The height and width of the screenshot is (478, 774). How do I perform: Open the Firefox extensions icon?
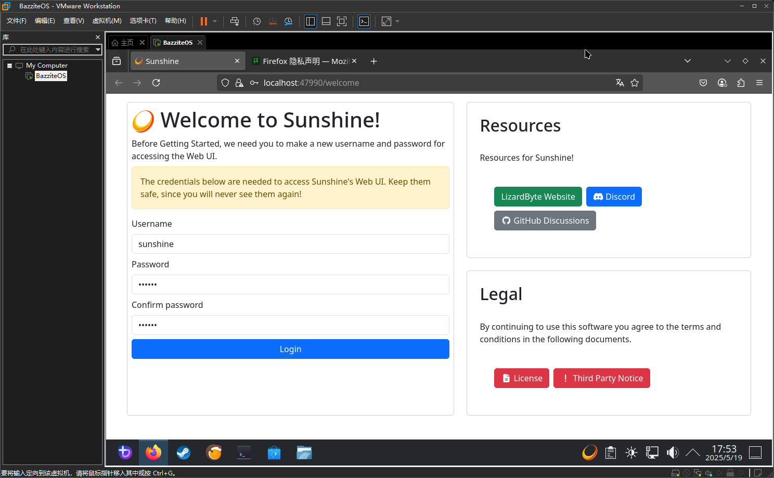pos(741,83)
